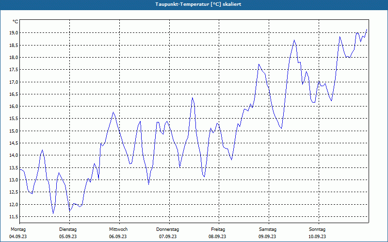Screen dimensions: 388x242
Task: Select the 16,5 y-axis value
Action: (14, 94)
